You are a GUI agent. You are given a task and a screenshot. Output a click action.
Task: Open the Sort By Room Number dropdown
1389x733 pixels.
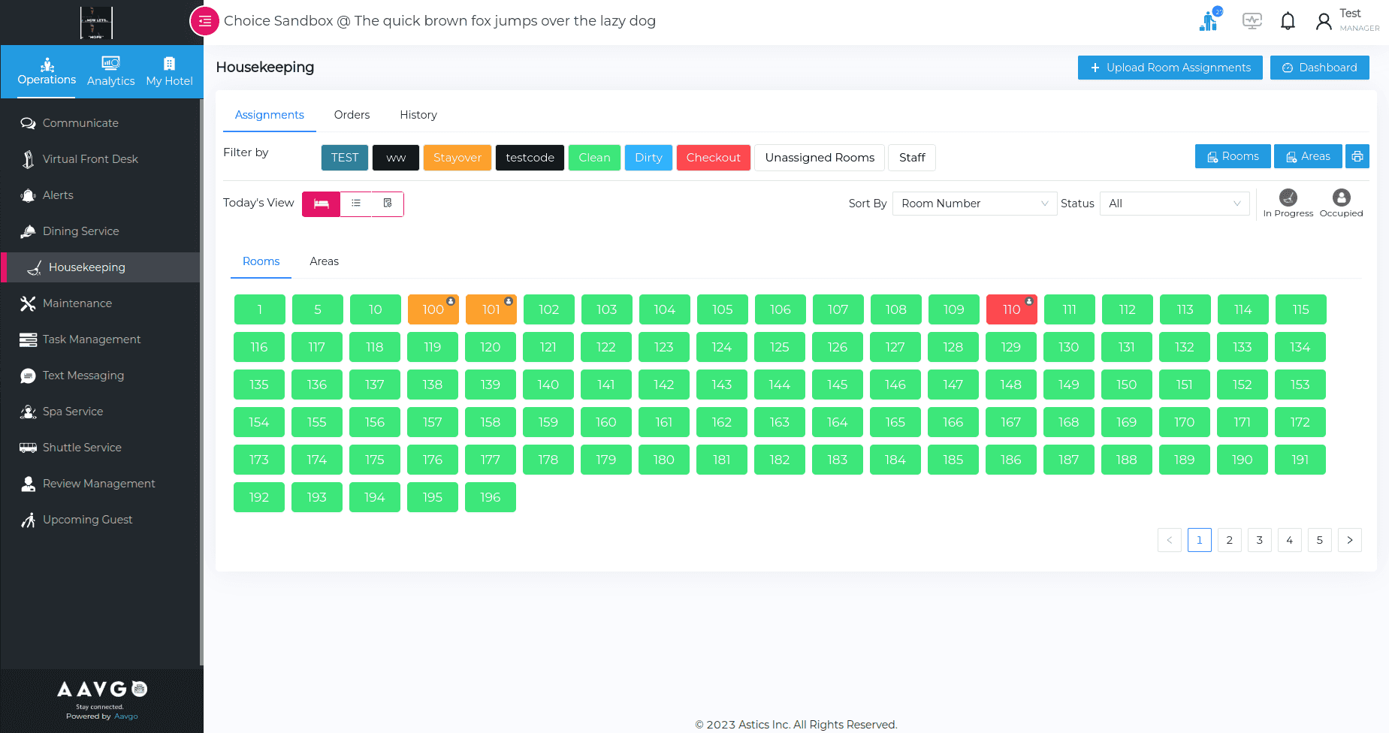coord(974,204)
